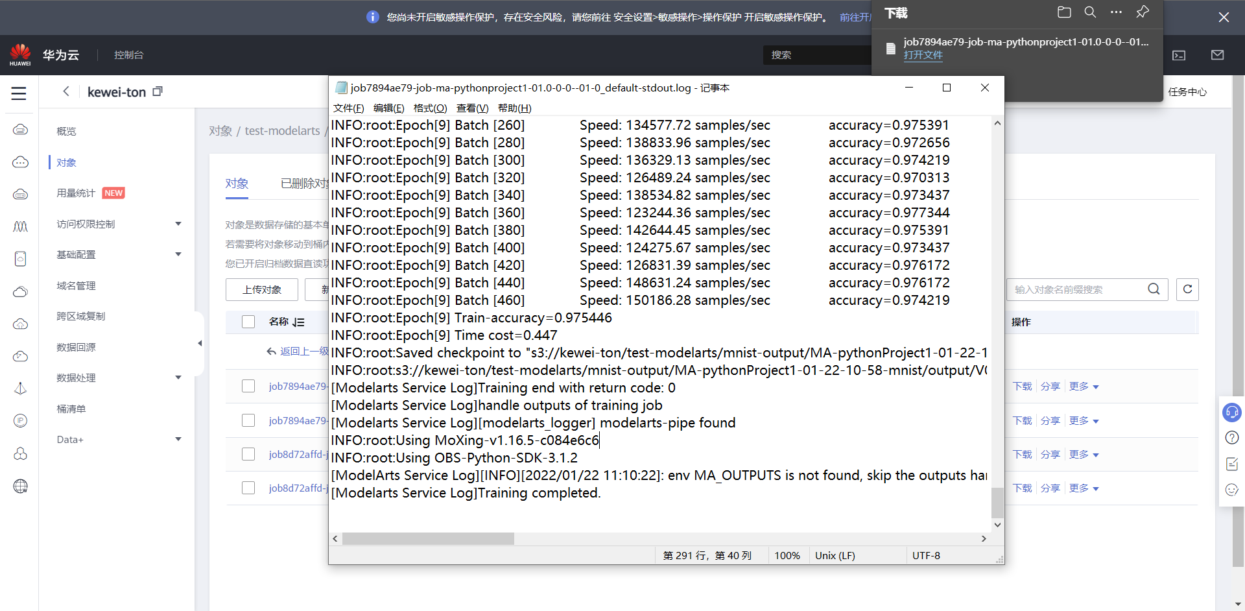Collapse the navigation panel arrow

pos(200,343)
